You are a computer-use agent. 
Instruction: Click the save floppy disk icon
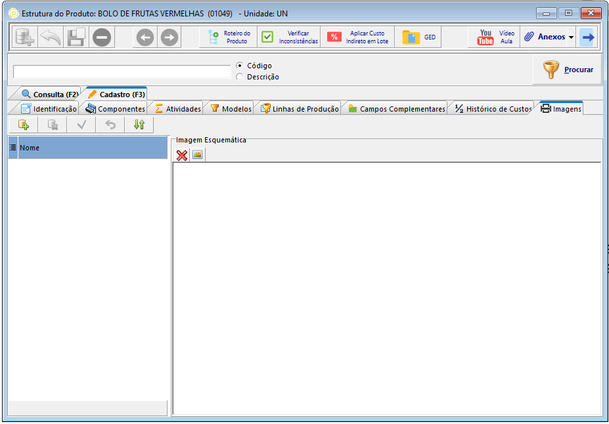click(x=76, y=37)
